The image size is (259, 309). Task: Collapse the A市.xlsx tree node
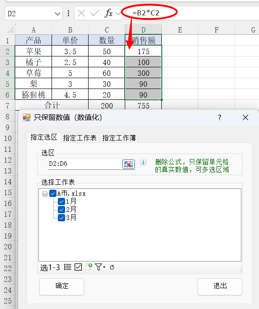point(45,194)
